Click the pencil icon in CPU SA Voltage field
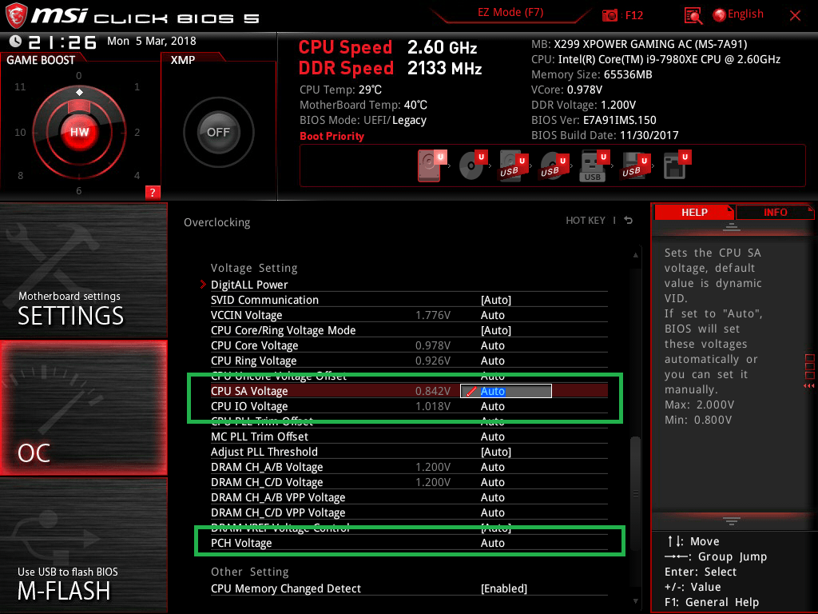The height and width of the screenshot is (614, 818). tap(471, 391)
